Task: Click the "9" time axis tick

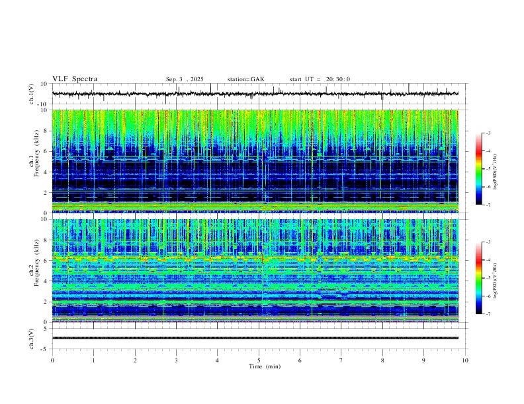Action: 423,360
